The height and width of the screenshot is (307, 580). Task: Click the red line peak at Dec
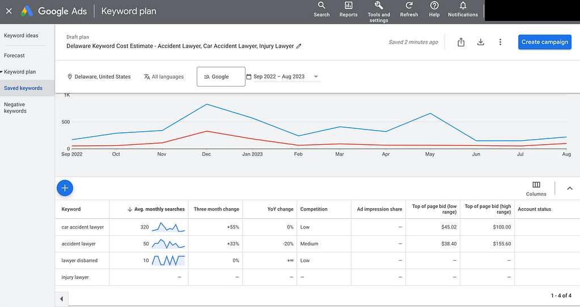point(206,131)
